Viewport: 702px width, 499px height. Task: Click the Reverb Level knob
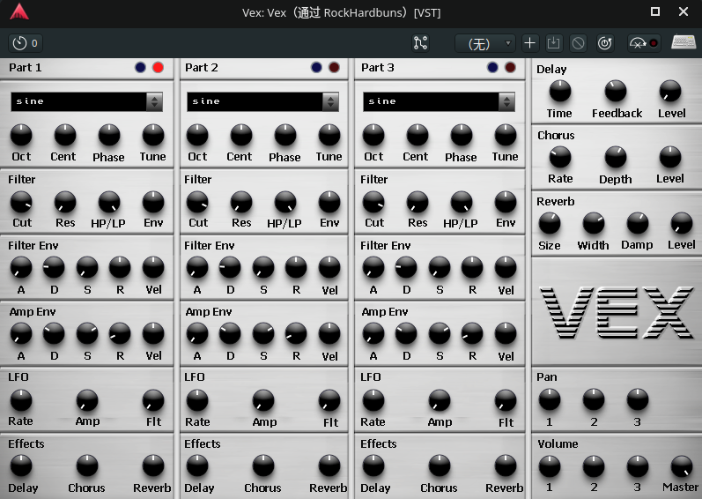pyautogui.click(x=682, y=224)
